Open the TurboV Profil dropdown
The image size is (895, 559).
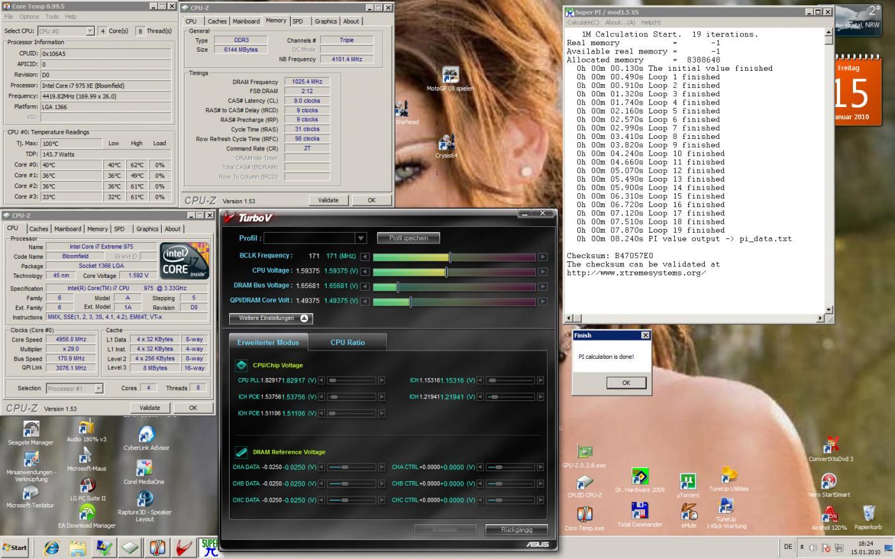(361, 238)
